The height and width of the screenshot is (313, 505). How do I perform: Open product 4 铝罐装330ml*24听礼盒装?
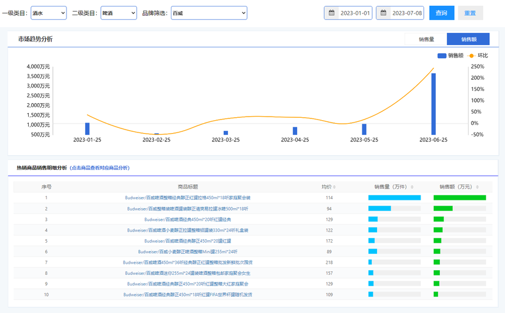pos(188,230)
